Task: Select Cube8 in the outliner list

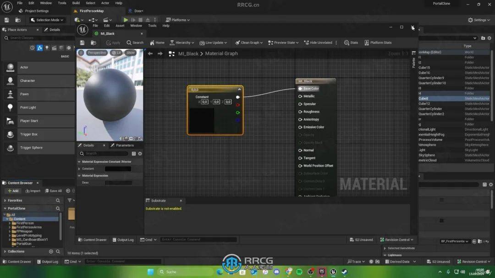Action: coord(424,97)
